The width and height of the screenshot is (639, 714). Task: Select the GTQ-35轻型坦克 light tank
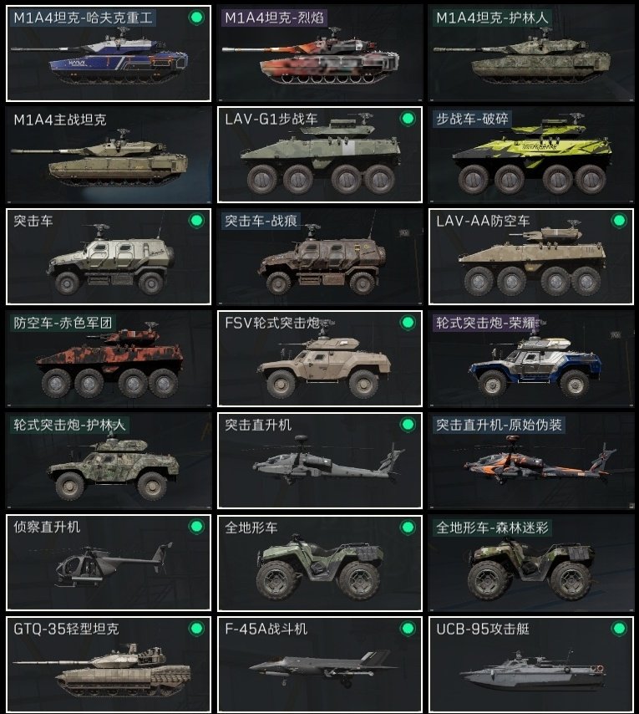tap(109, 665)
